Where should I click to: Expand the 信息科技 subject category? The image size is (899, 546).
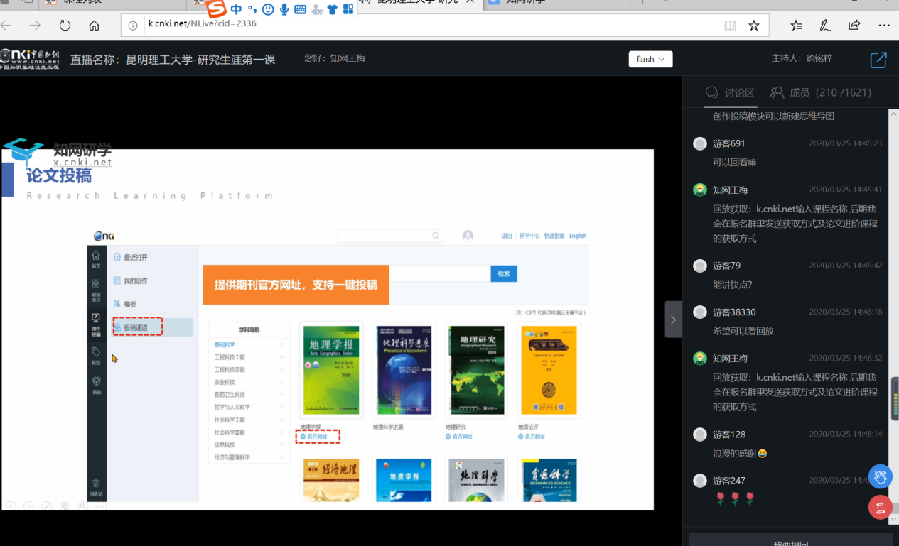pyautogui.click(x=249, y=444)
